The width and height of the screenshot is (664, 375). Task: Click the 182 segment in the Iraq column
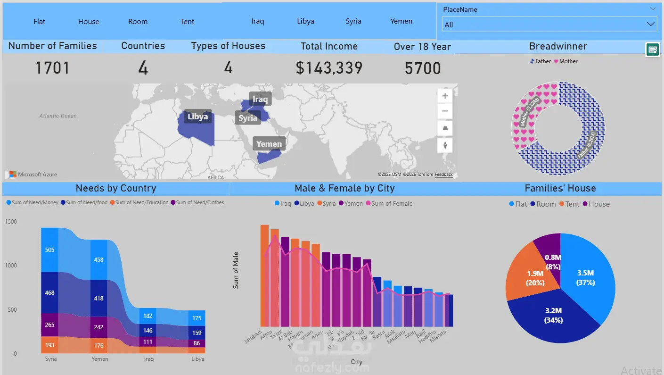coord(148,316)
